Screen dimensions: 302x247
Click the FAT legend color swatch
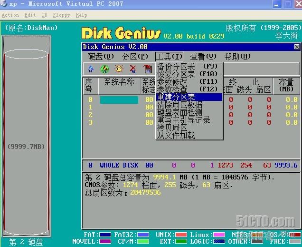(x=105, y=235)
